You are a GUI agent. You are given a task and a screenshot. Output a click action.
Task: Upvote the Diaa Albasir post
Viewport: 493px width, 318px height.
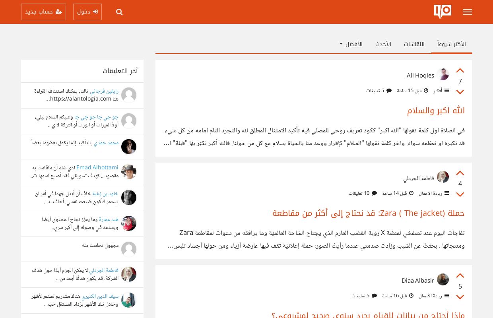pyautogui.click(x=460, y=276)
